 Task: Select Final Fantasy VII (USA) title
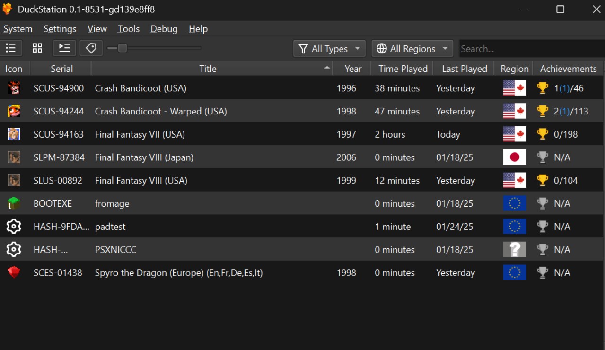click(x=140, y=134)
